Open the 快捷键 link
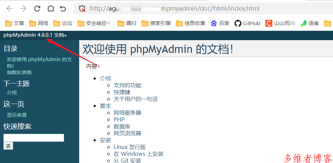 [122, 92]
